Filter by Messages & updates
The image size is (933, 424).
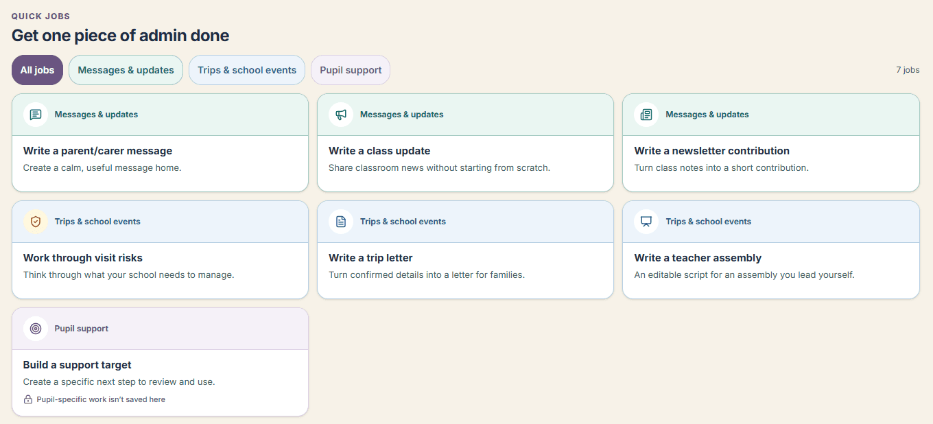click(x=126, y=70)
